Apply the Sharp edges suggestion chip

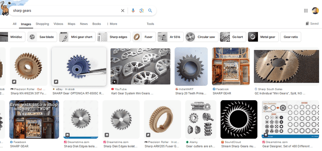pos(114,37)
